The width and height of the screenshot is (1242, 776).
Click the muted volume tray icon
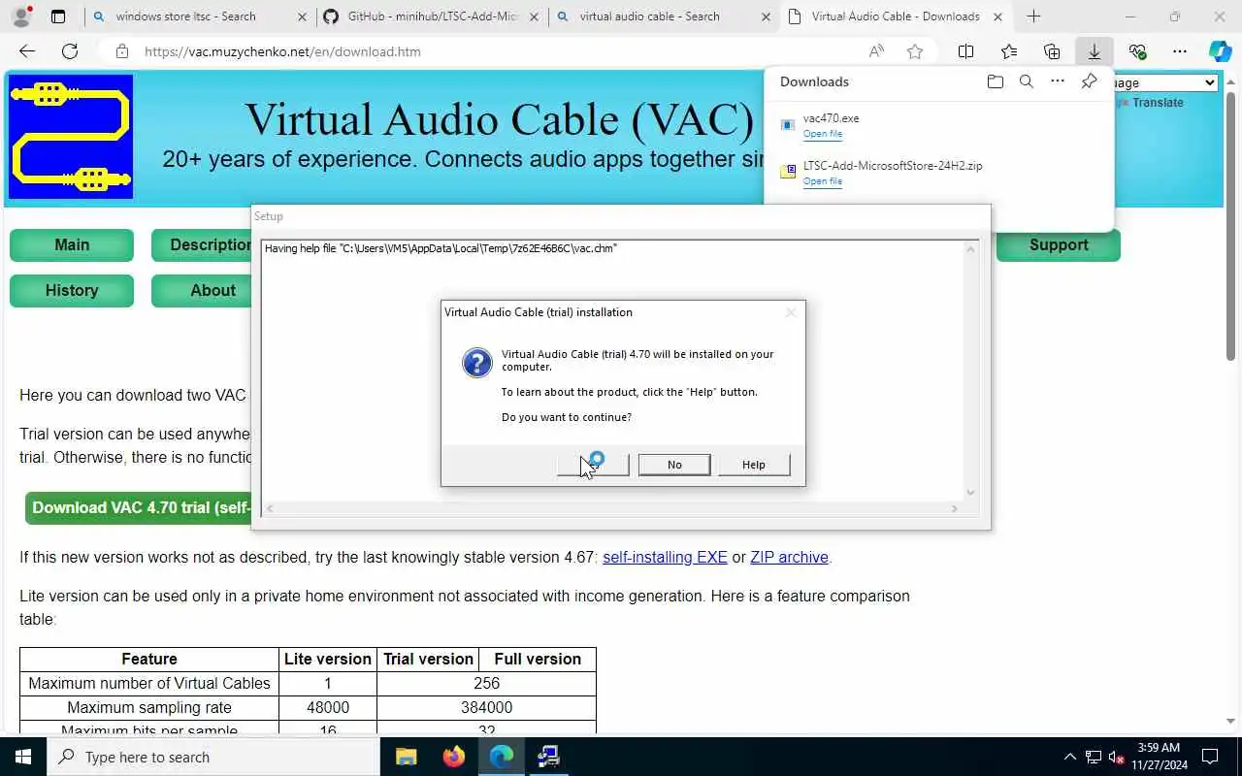click(1117, 757)
